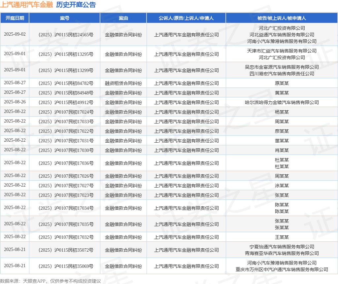Select the date 2025-09-02

pos(15,34)
